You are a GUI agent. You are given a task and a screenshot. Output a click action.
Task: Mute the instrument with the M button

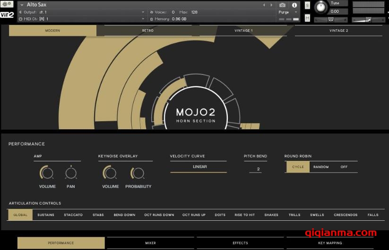coord(307,18)
